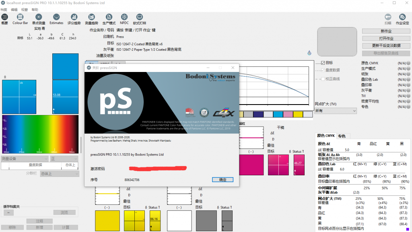Click the 灰平衡 status indicator dot
The height and width of the screenshot is (232, 412).
[x=408, y=90]
